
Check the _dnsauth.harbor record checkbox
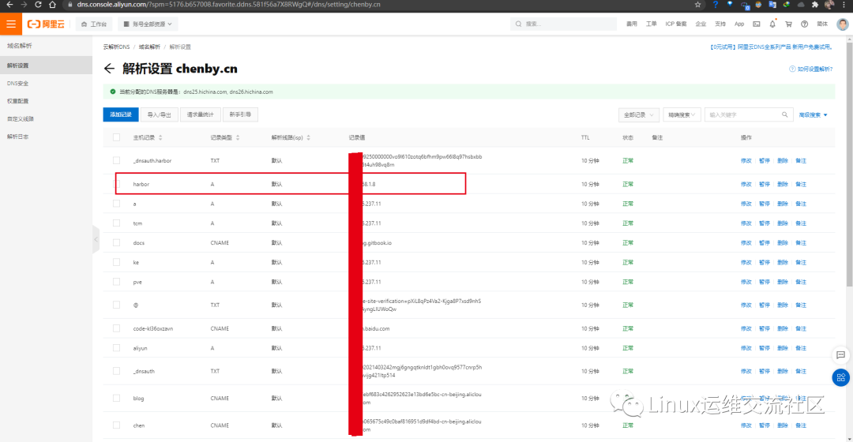116,160
